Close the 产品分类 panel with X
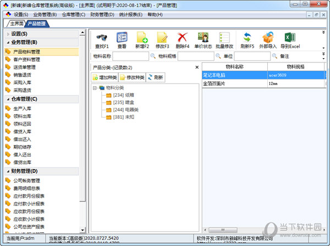330x246 pixels. [x=197, y=67]
